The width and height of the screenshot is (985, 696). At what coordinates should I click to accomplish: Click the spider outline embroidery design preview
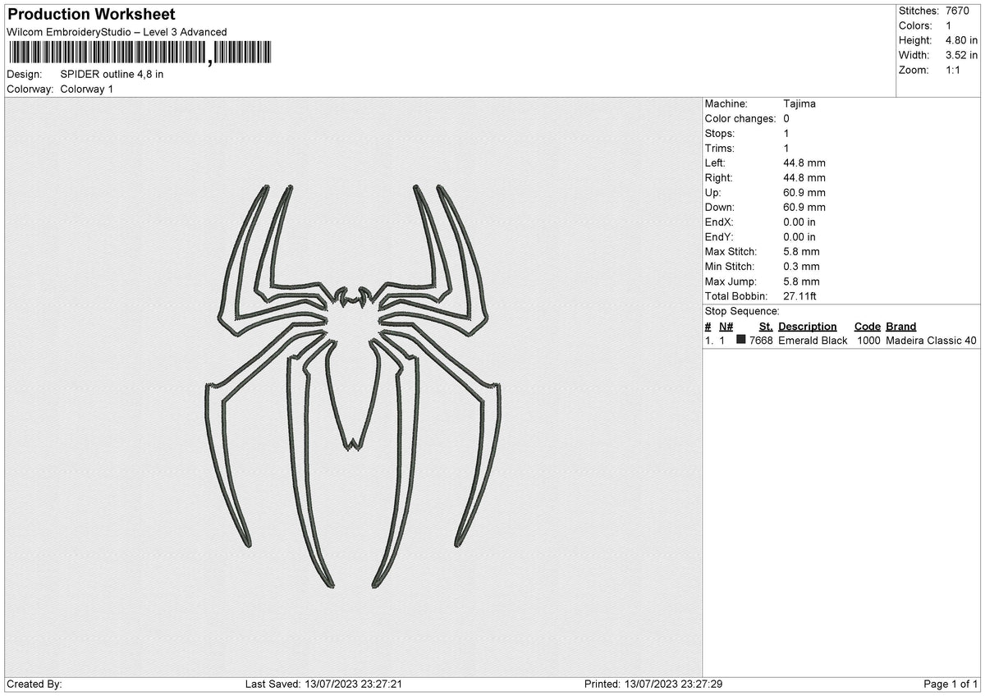pos(353,386)
